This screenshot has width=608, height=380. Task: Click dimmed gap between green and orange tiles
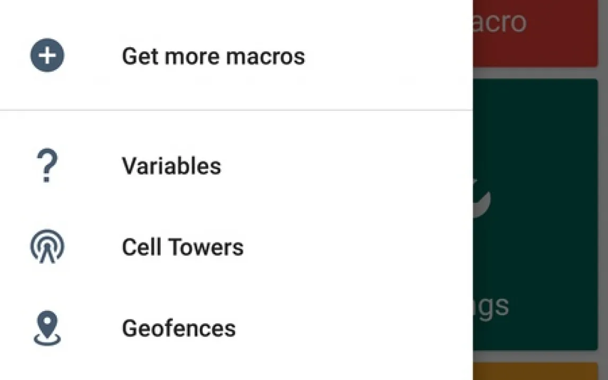pos(535,357)
